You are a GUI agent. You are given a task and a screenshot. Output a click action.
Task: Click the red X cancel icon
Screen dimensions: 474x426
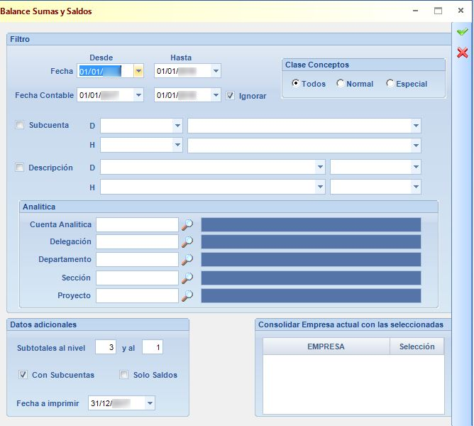462,53
